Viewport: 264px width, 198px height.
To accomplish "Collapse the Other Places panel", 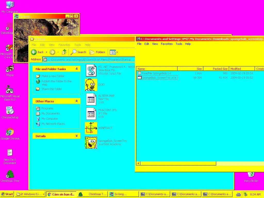I will point(77,101).
